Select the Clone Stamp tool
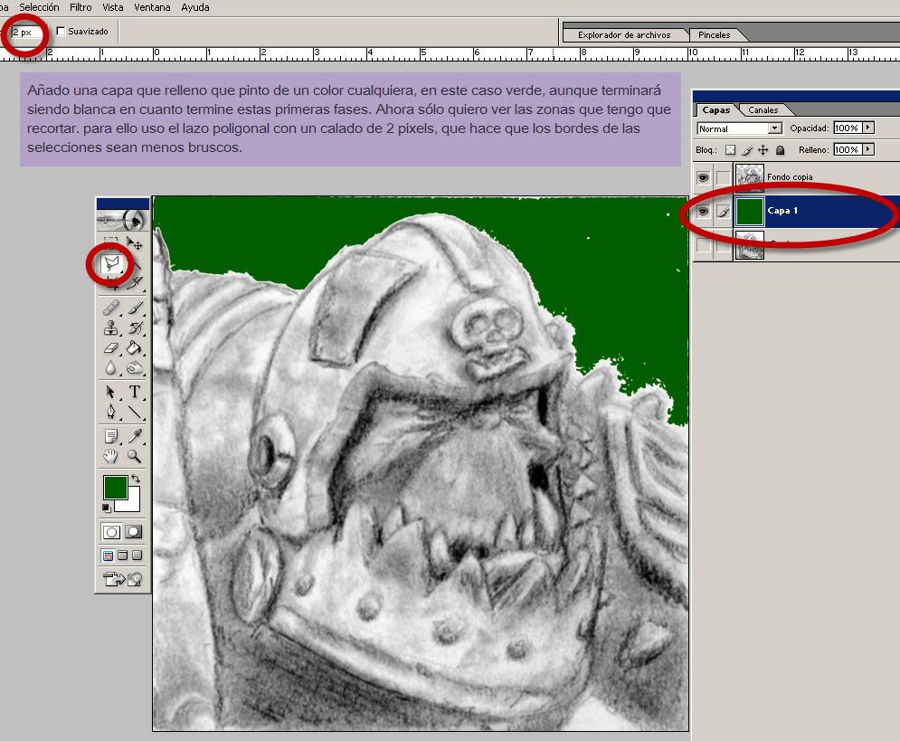 (110, 328)
